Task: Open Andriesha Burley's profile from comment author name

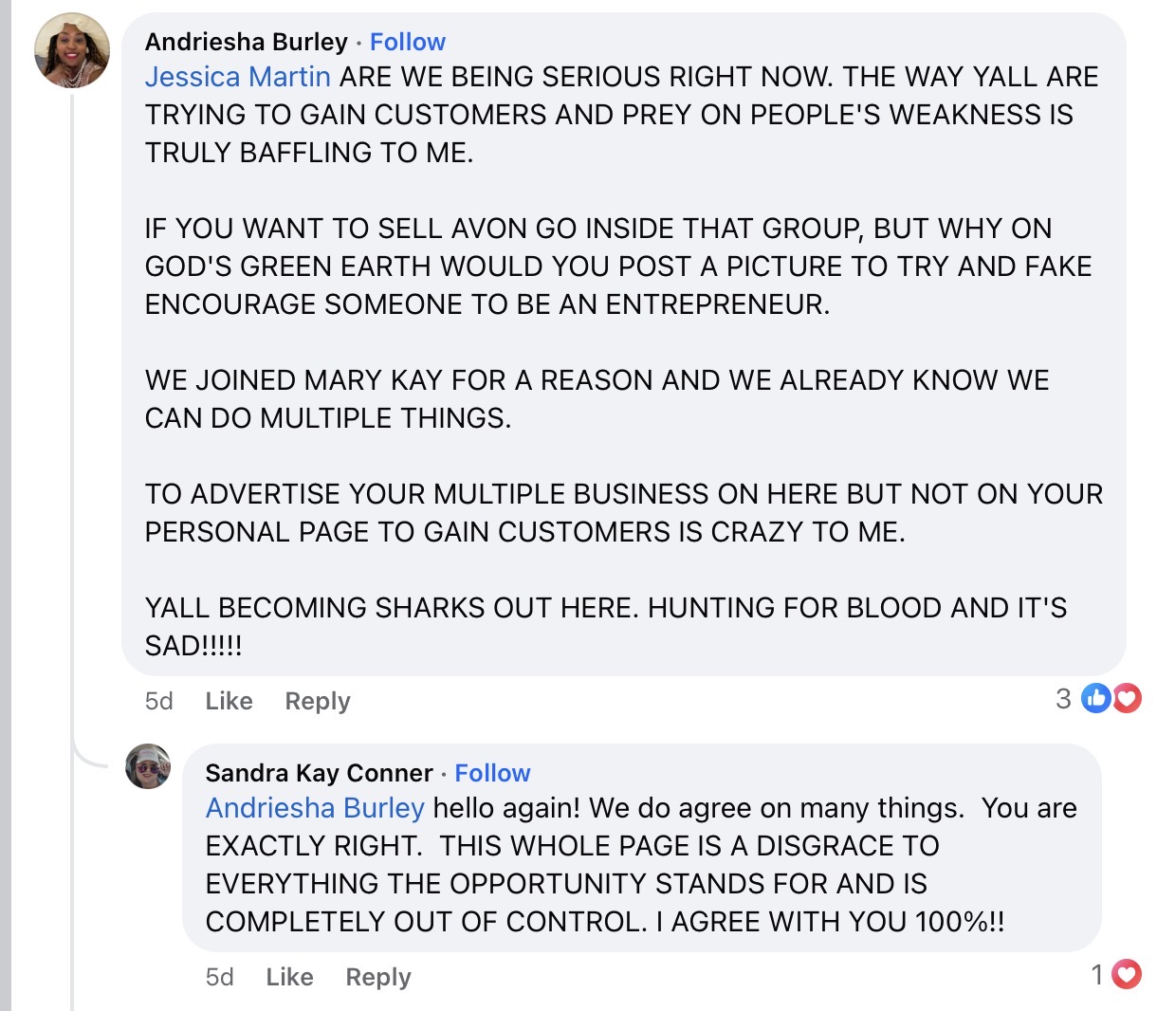Action: pyautogui.click(x=246, y=42)
